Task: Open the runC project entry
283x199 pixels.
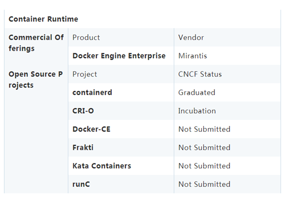Action: point(81,184)
